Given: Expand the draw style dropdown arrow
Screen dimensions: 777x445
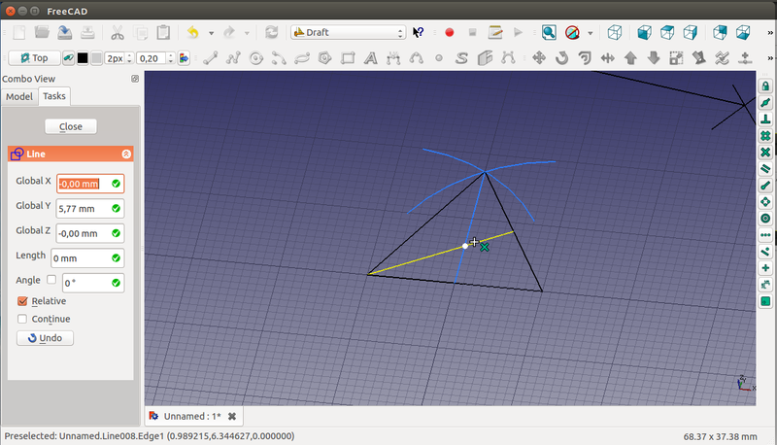Looking at the screenshot, I should tap(591, 32).
